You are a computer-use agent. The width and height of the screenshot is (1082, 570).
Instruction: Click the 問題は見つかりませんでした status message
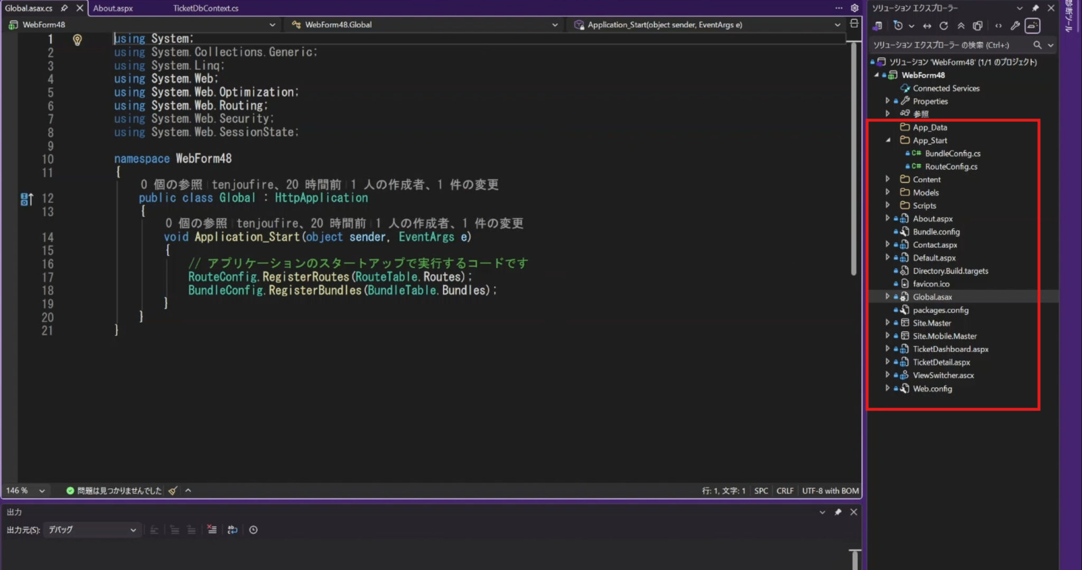tap(115, 490)
